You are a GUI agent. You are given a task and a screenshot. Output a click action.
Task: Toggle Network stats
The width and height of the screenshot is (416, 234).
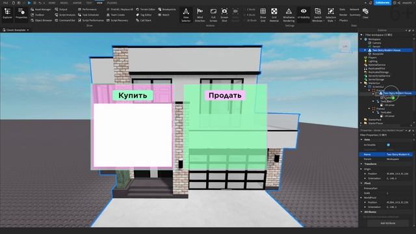[354, 9]
